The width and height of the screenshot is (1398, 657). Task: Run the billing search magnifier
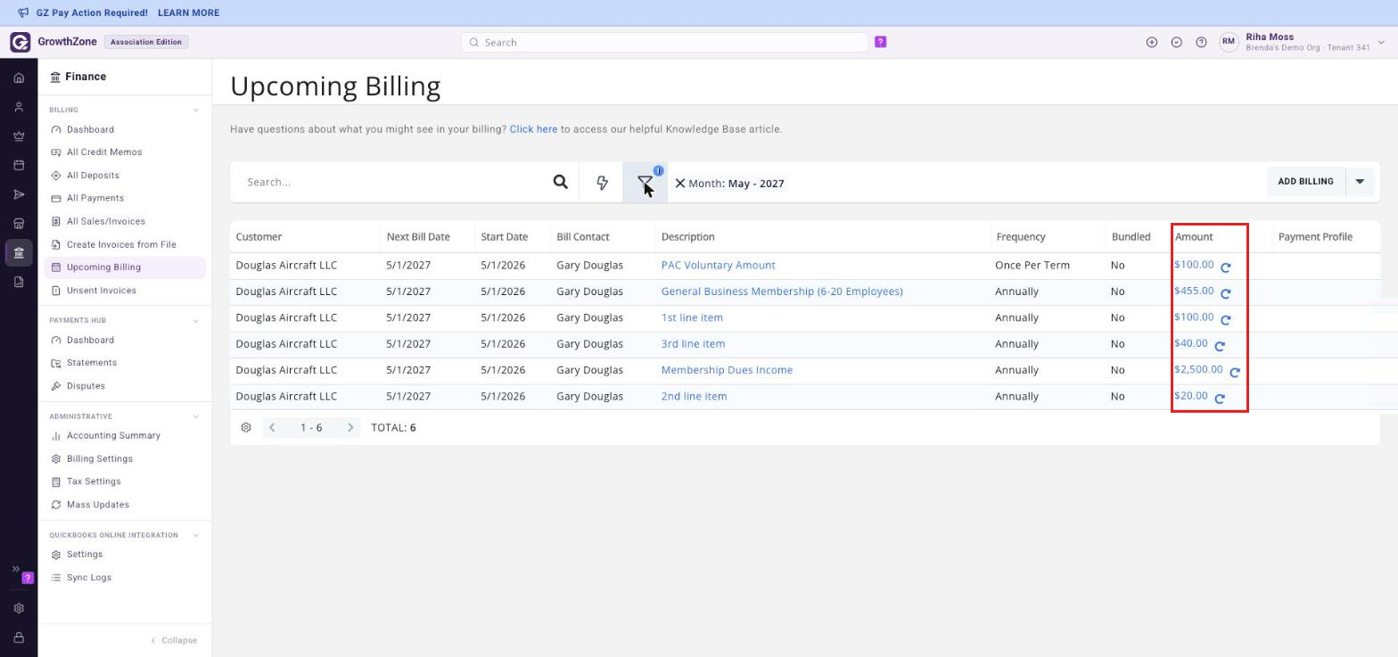tap(560, 182)
